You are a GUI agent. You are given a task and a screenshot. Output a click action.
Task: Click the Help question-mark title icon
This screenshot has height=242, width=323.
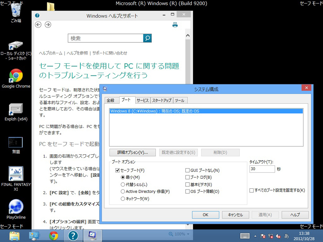pos(37,15)
